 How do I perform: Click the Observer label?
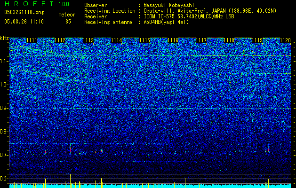96,6
